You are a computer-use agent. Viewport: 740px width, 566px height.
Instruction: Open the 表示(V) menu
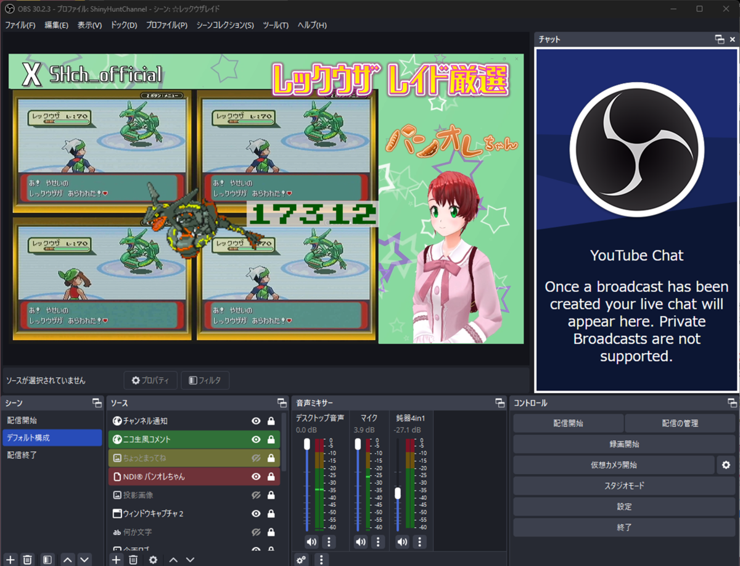click(90, 25)
